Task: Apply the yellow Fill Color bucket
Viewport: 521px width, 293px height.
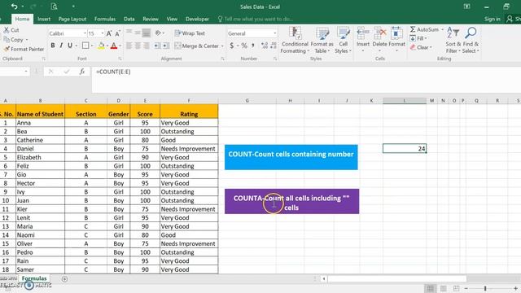Action: point(101,46)
